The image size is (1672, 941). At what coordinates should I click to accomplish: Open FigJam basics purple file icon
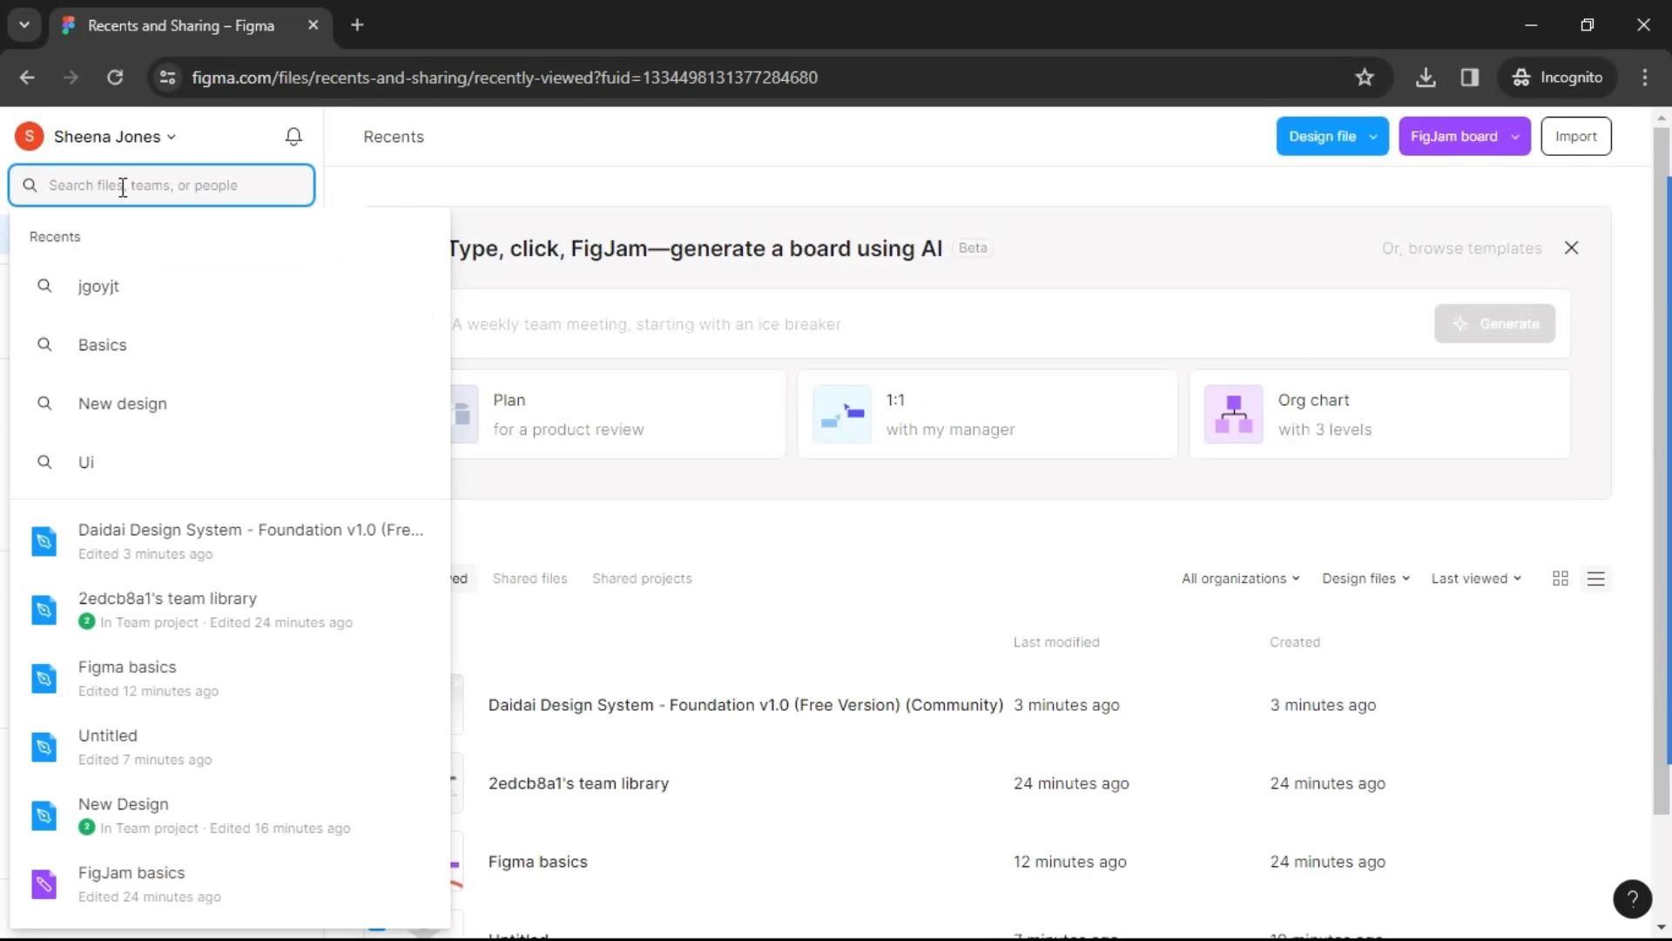coord(44,884)
